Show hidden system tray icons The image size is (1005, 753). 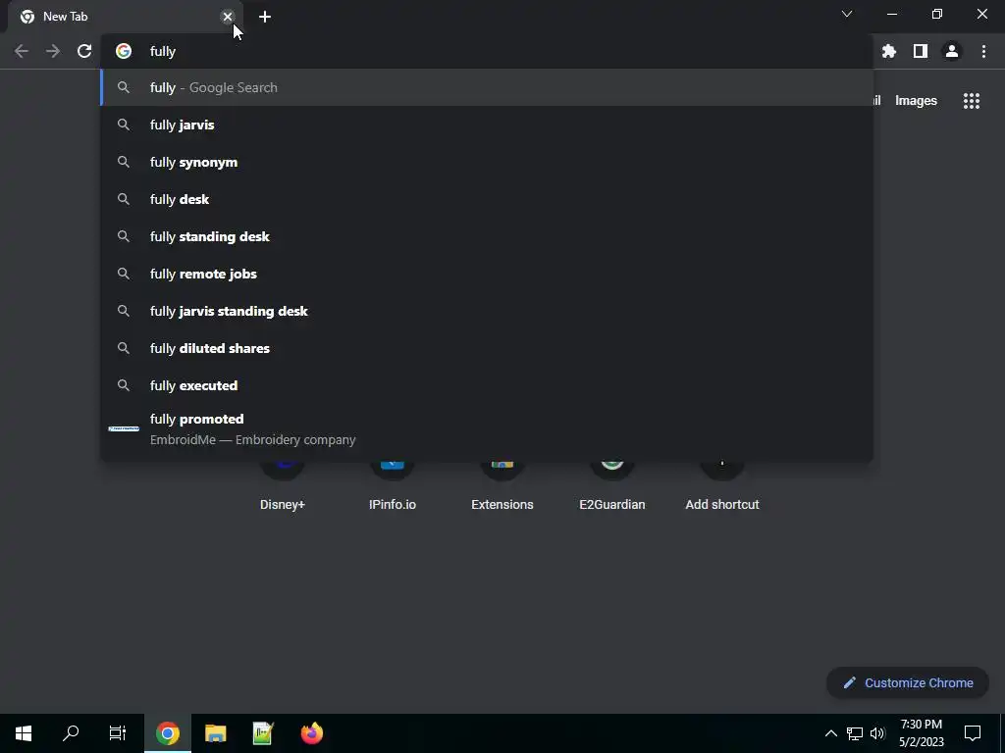point(830,733)
